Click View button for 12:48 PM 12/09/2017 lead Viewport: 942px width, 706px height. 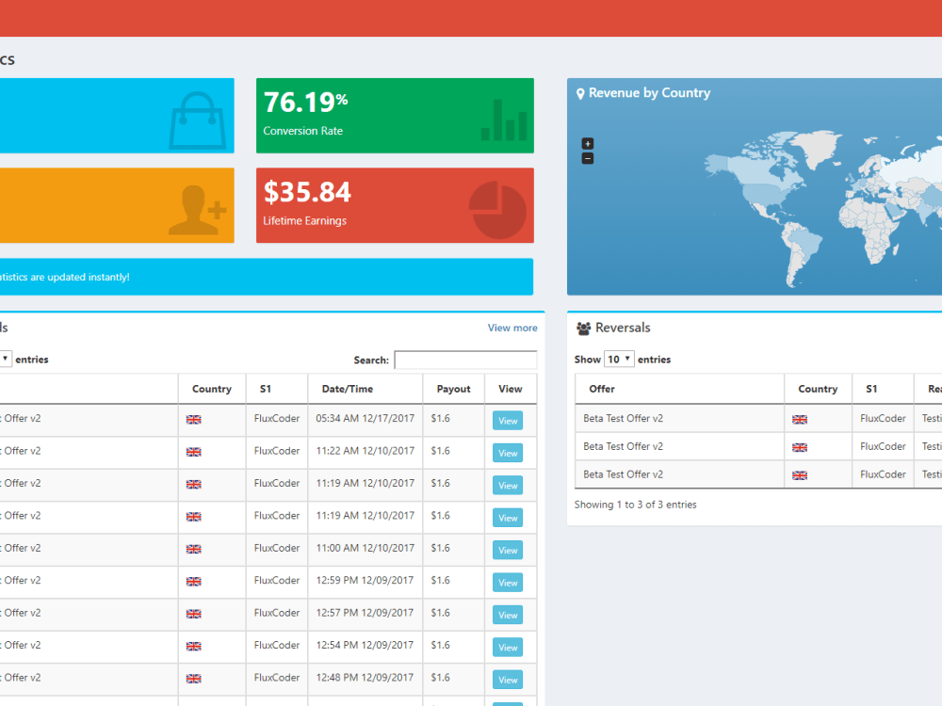pyautogui.click(x=508, y=681)
